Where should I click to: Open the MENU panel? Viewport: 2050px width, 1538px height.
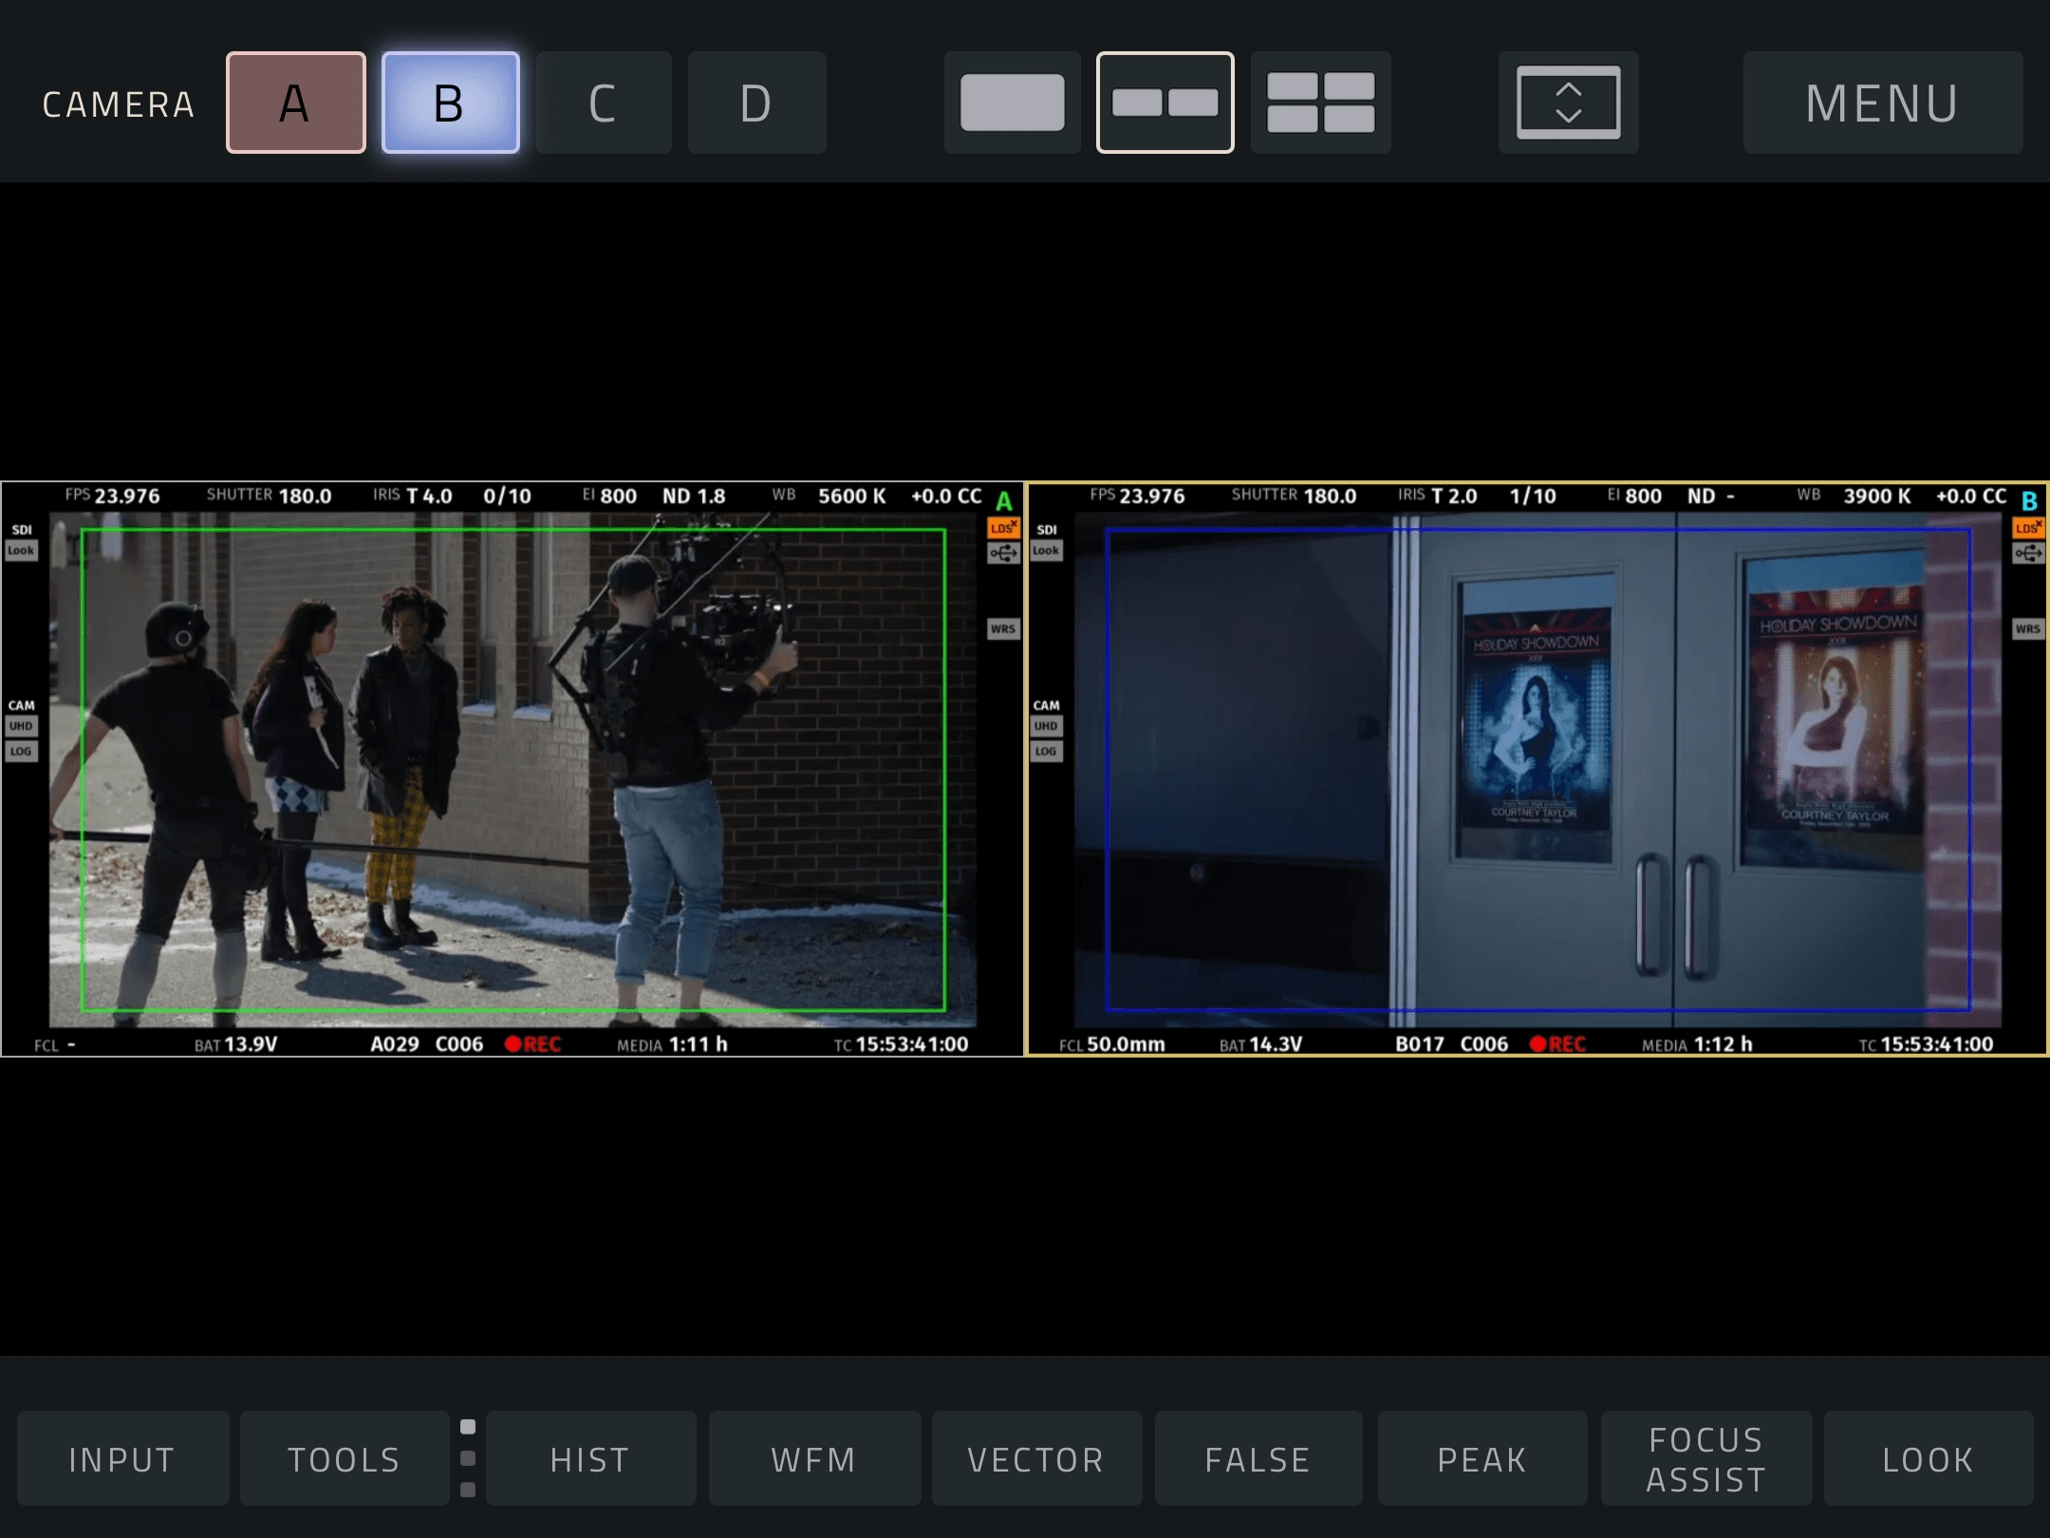coord(1882,103)
